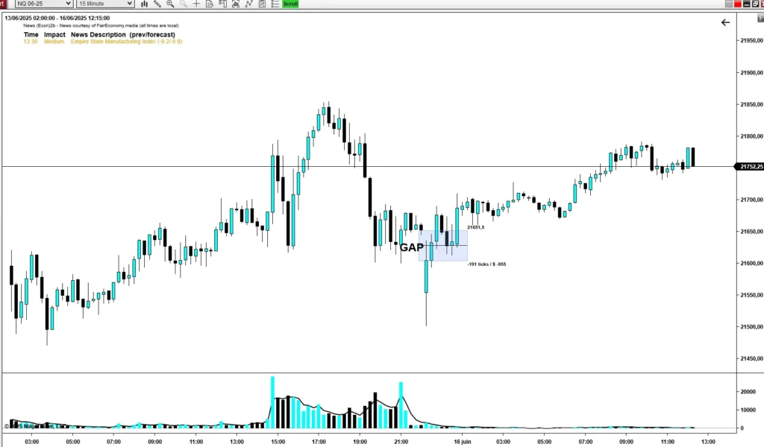The height and width of the screenshot is (447, 764).
Task: Open the indicators icon in the toolbar
Action: pyautogui.click(x=236, y=4)
